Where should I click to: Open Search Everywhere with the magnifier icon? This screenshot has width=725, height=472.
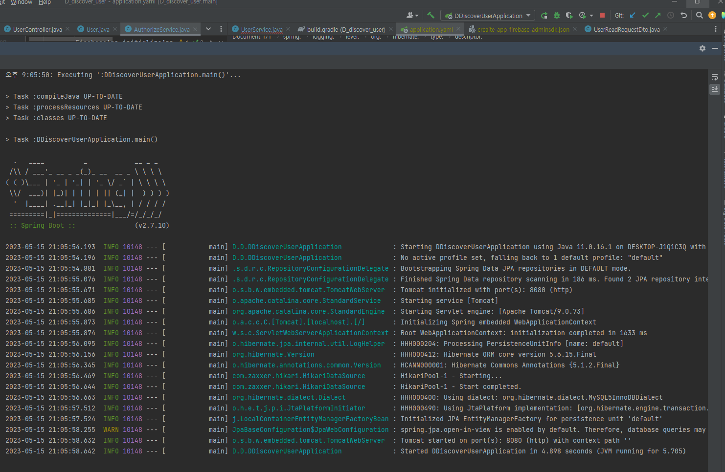(700, 16)
